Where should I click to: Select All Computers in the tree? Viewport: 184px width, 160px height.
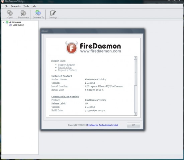(15, 22)
